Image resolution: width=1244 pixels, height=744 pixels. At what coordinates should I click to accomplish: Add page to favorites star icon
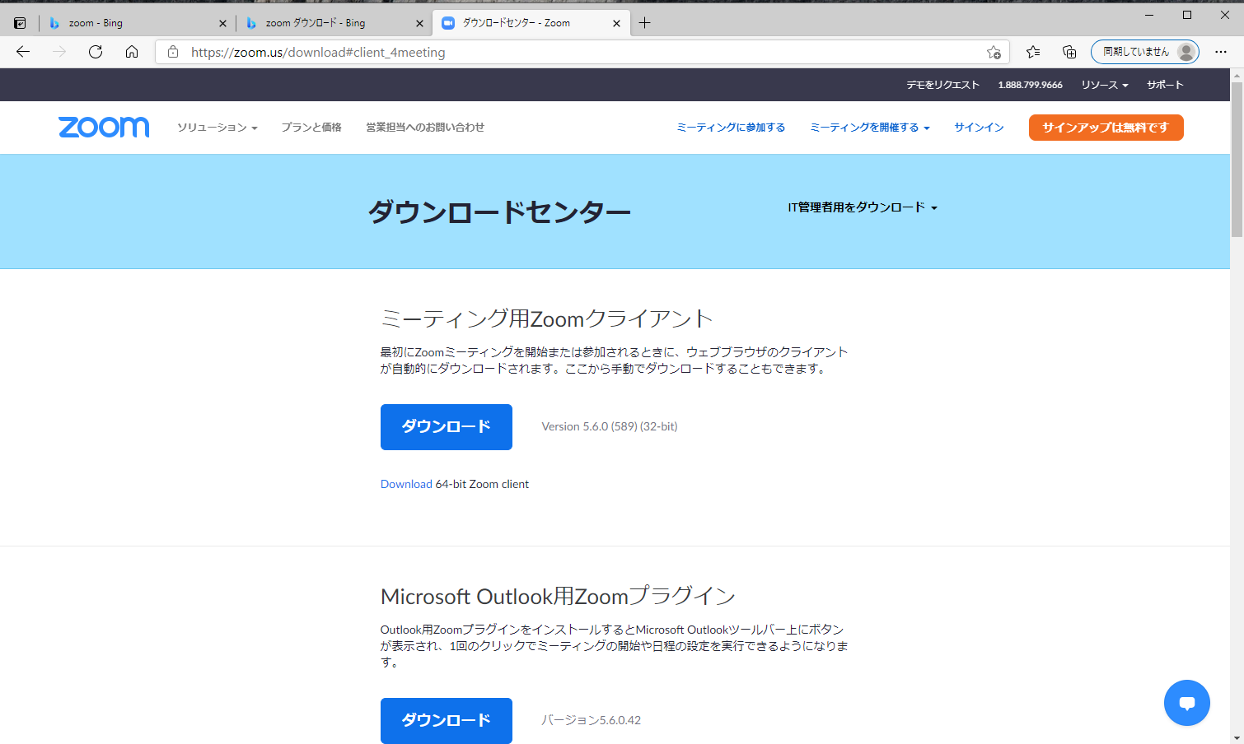pos(994,52)
